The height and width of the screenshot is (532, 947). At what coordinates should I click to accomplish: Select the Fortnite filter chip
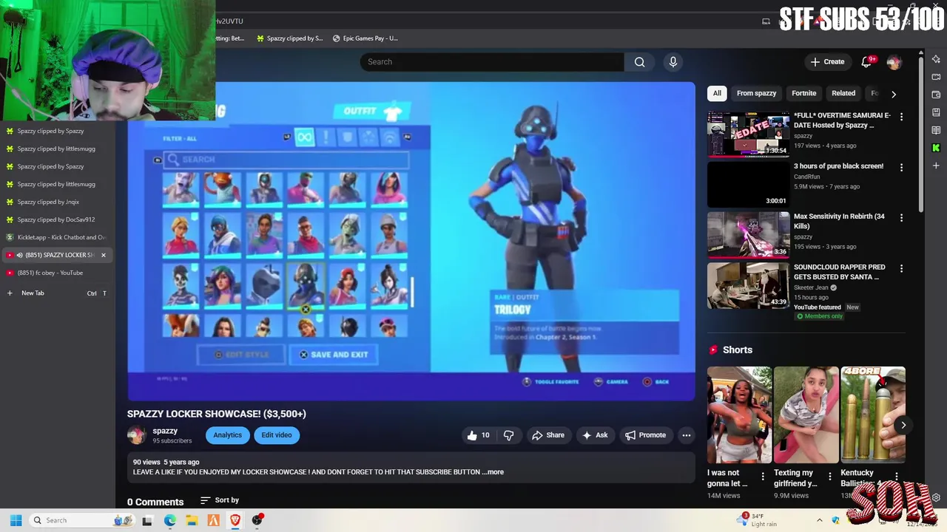click(803, 93)
